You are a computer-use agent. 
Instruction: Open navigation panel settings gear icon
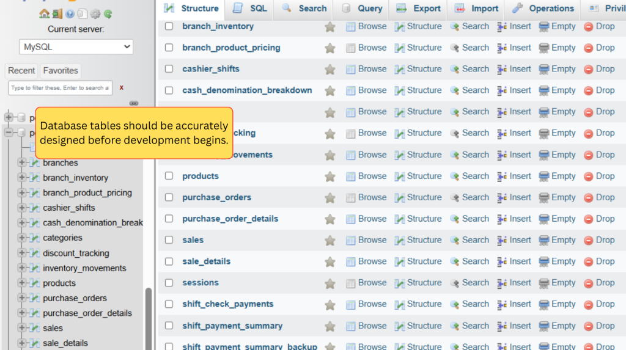[95, 13]
